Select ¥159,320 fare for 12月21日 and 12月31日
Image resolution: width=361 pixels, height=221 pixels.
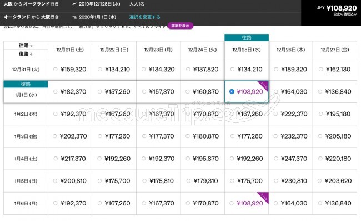[55, 69]
